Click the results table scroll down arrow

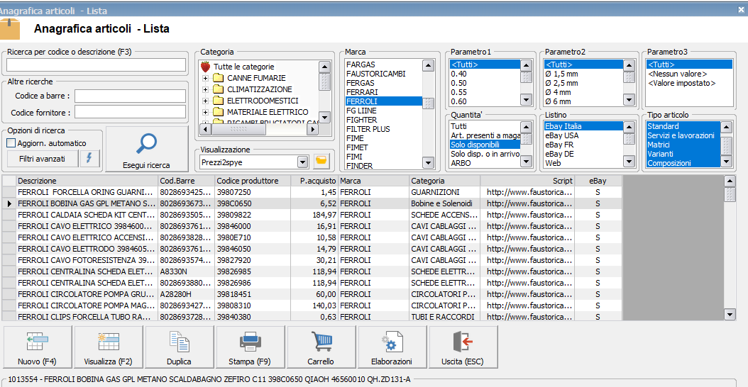[730, 314]
